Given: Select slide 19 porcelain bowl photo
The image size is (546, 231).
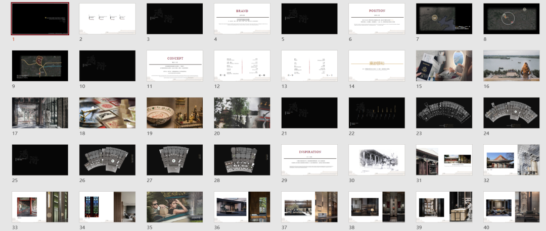Looking at the screenshot, I should pos(175,113).
